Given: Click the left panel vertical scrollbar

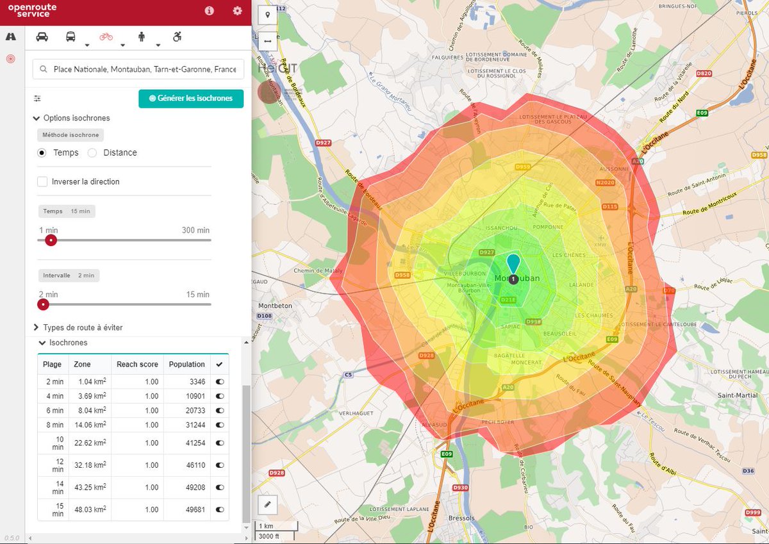Looking at the screenshot, I should 247,454.
